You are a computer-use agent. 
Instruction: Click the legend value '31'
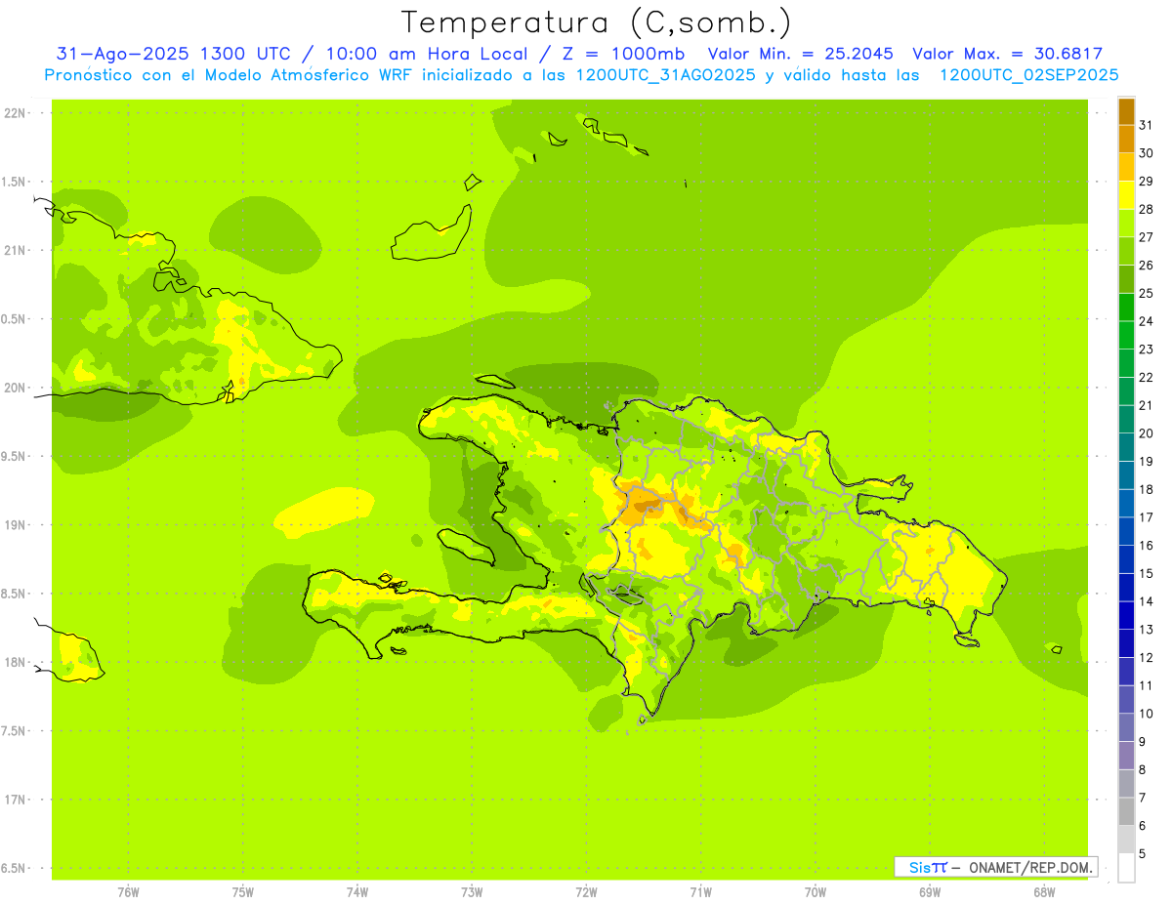click(x=1146, y=125)
